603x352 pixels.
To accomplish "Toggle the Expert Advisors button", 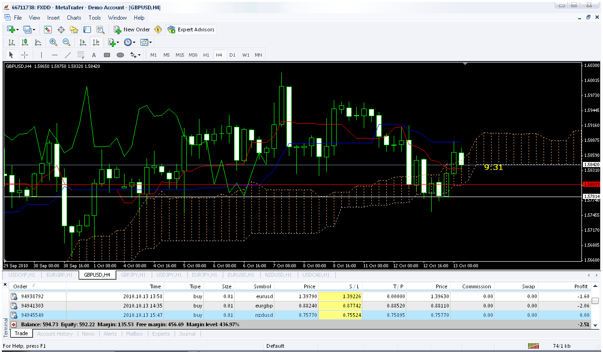I will (x=191, y=29).
